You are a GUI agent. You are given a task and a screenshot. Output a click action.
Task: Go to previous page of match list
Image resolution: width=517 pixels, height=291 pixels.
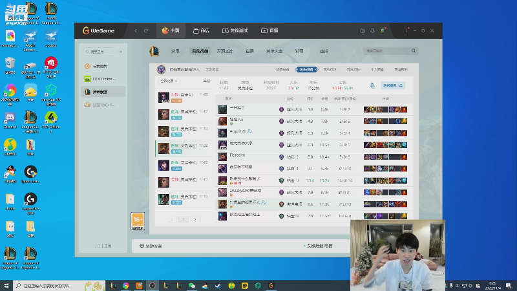click(172, 219)
